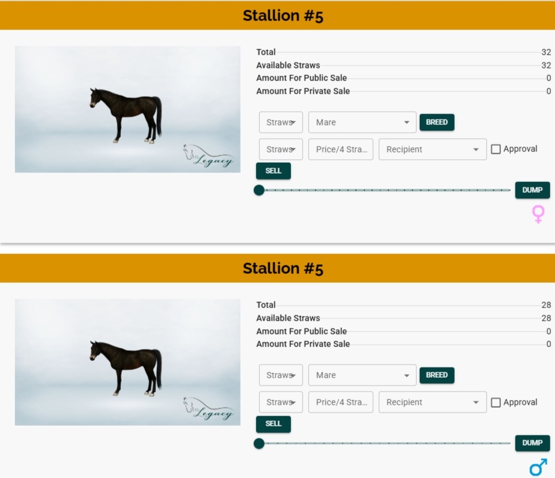Click the top stallion horse thumbnail image
Image resolution: width=555 pixels, height=478 pixels.
[127, 109]
